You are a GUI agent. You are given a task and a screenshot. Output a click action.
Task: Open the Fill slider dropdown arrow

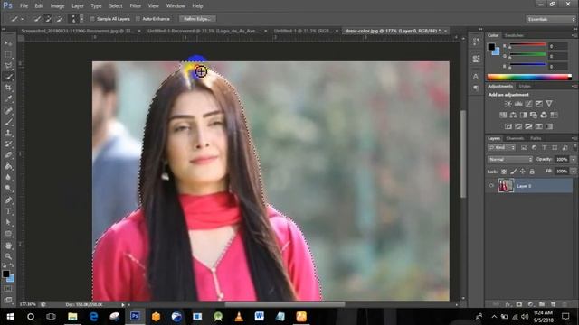click(573, 172)
